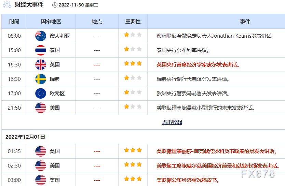Open 美联储主席鲍威尔 speech event
The image size is (285, 186).
218,165
